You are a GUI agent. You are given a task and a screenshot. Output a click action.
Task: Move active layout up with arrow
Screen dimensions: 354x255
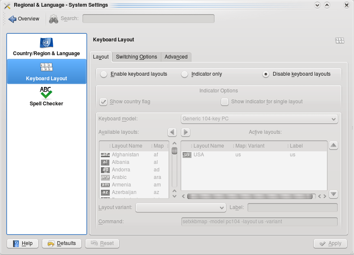(333, 145)
